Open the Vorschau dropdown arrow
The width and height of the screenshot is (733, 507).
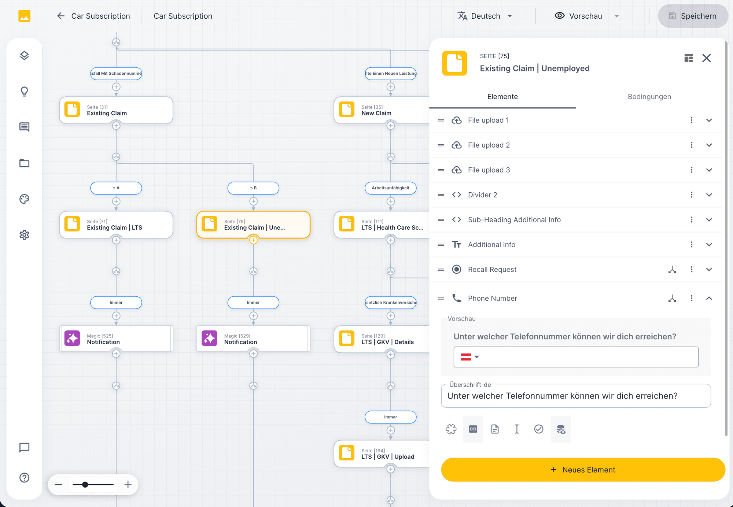[616, 16]
